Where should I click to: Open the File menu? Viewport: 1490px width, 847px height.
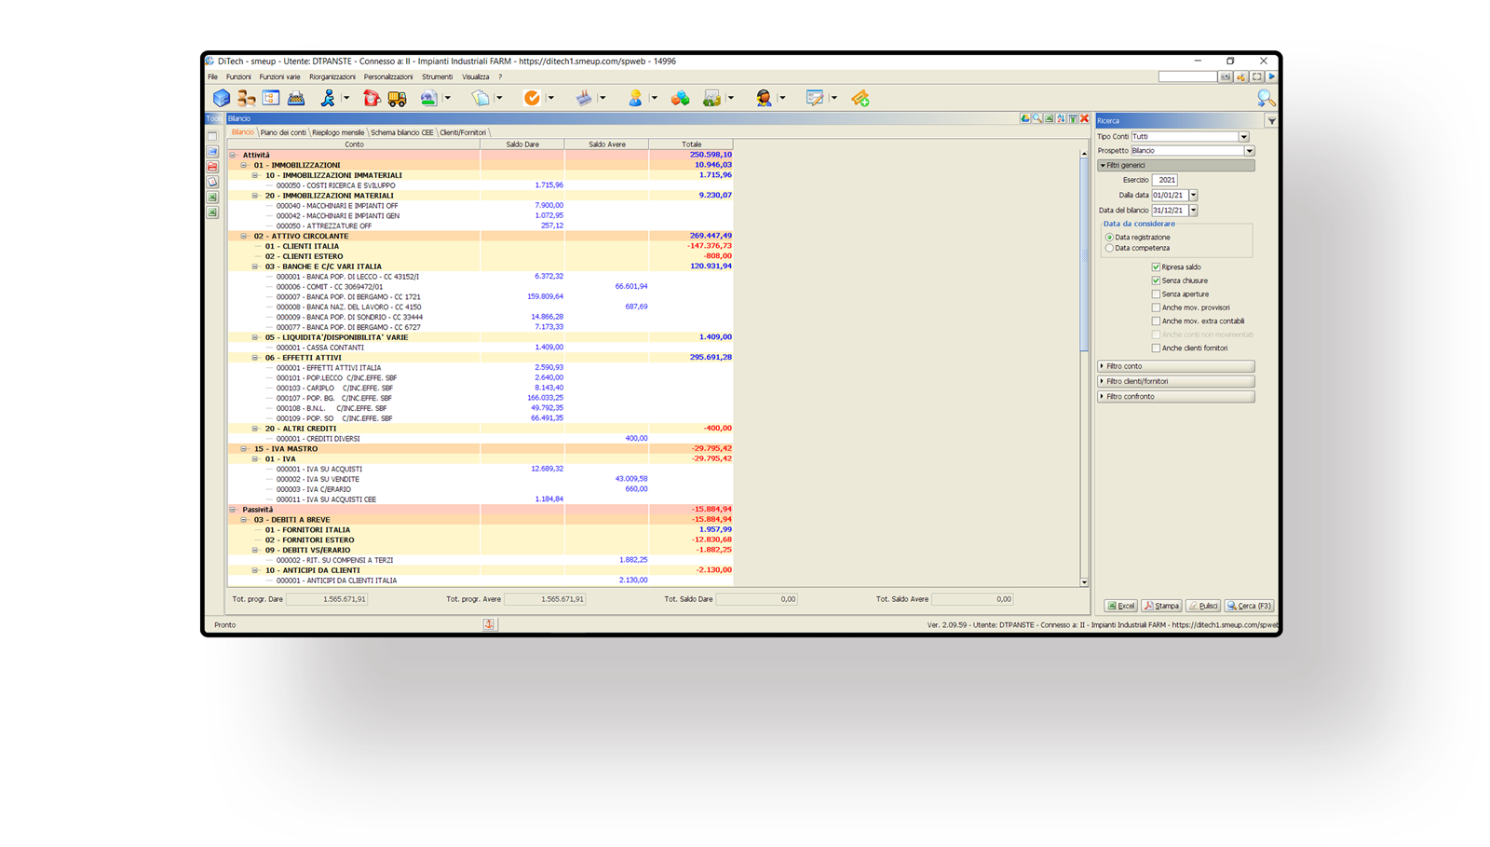(x=213, y=77)
